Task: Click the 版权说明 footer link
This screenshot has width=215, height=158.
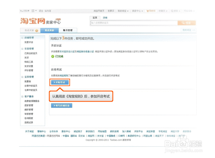Action: [x=114, y=131]
